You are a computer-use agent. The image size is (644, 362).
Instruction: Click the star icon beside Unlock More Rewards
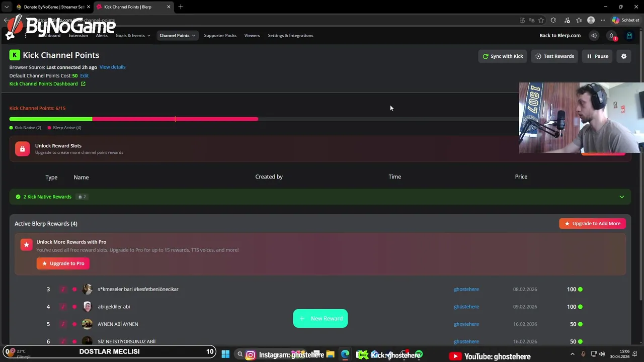point(26,245)
